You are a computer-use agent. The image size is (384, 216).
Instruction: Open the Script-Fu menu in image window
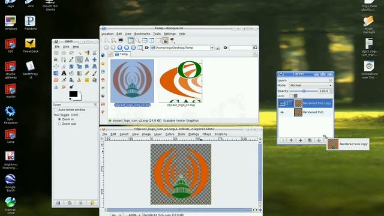221,134
